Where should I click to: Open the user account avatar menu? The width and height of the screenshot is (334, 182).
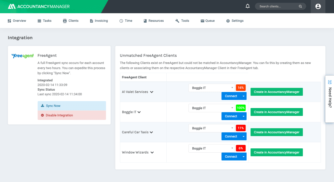tap(318, 6)
